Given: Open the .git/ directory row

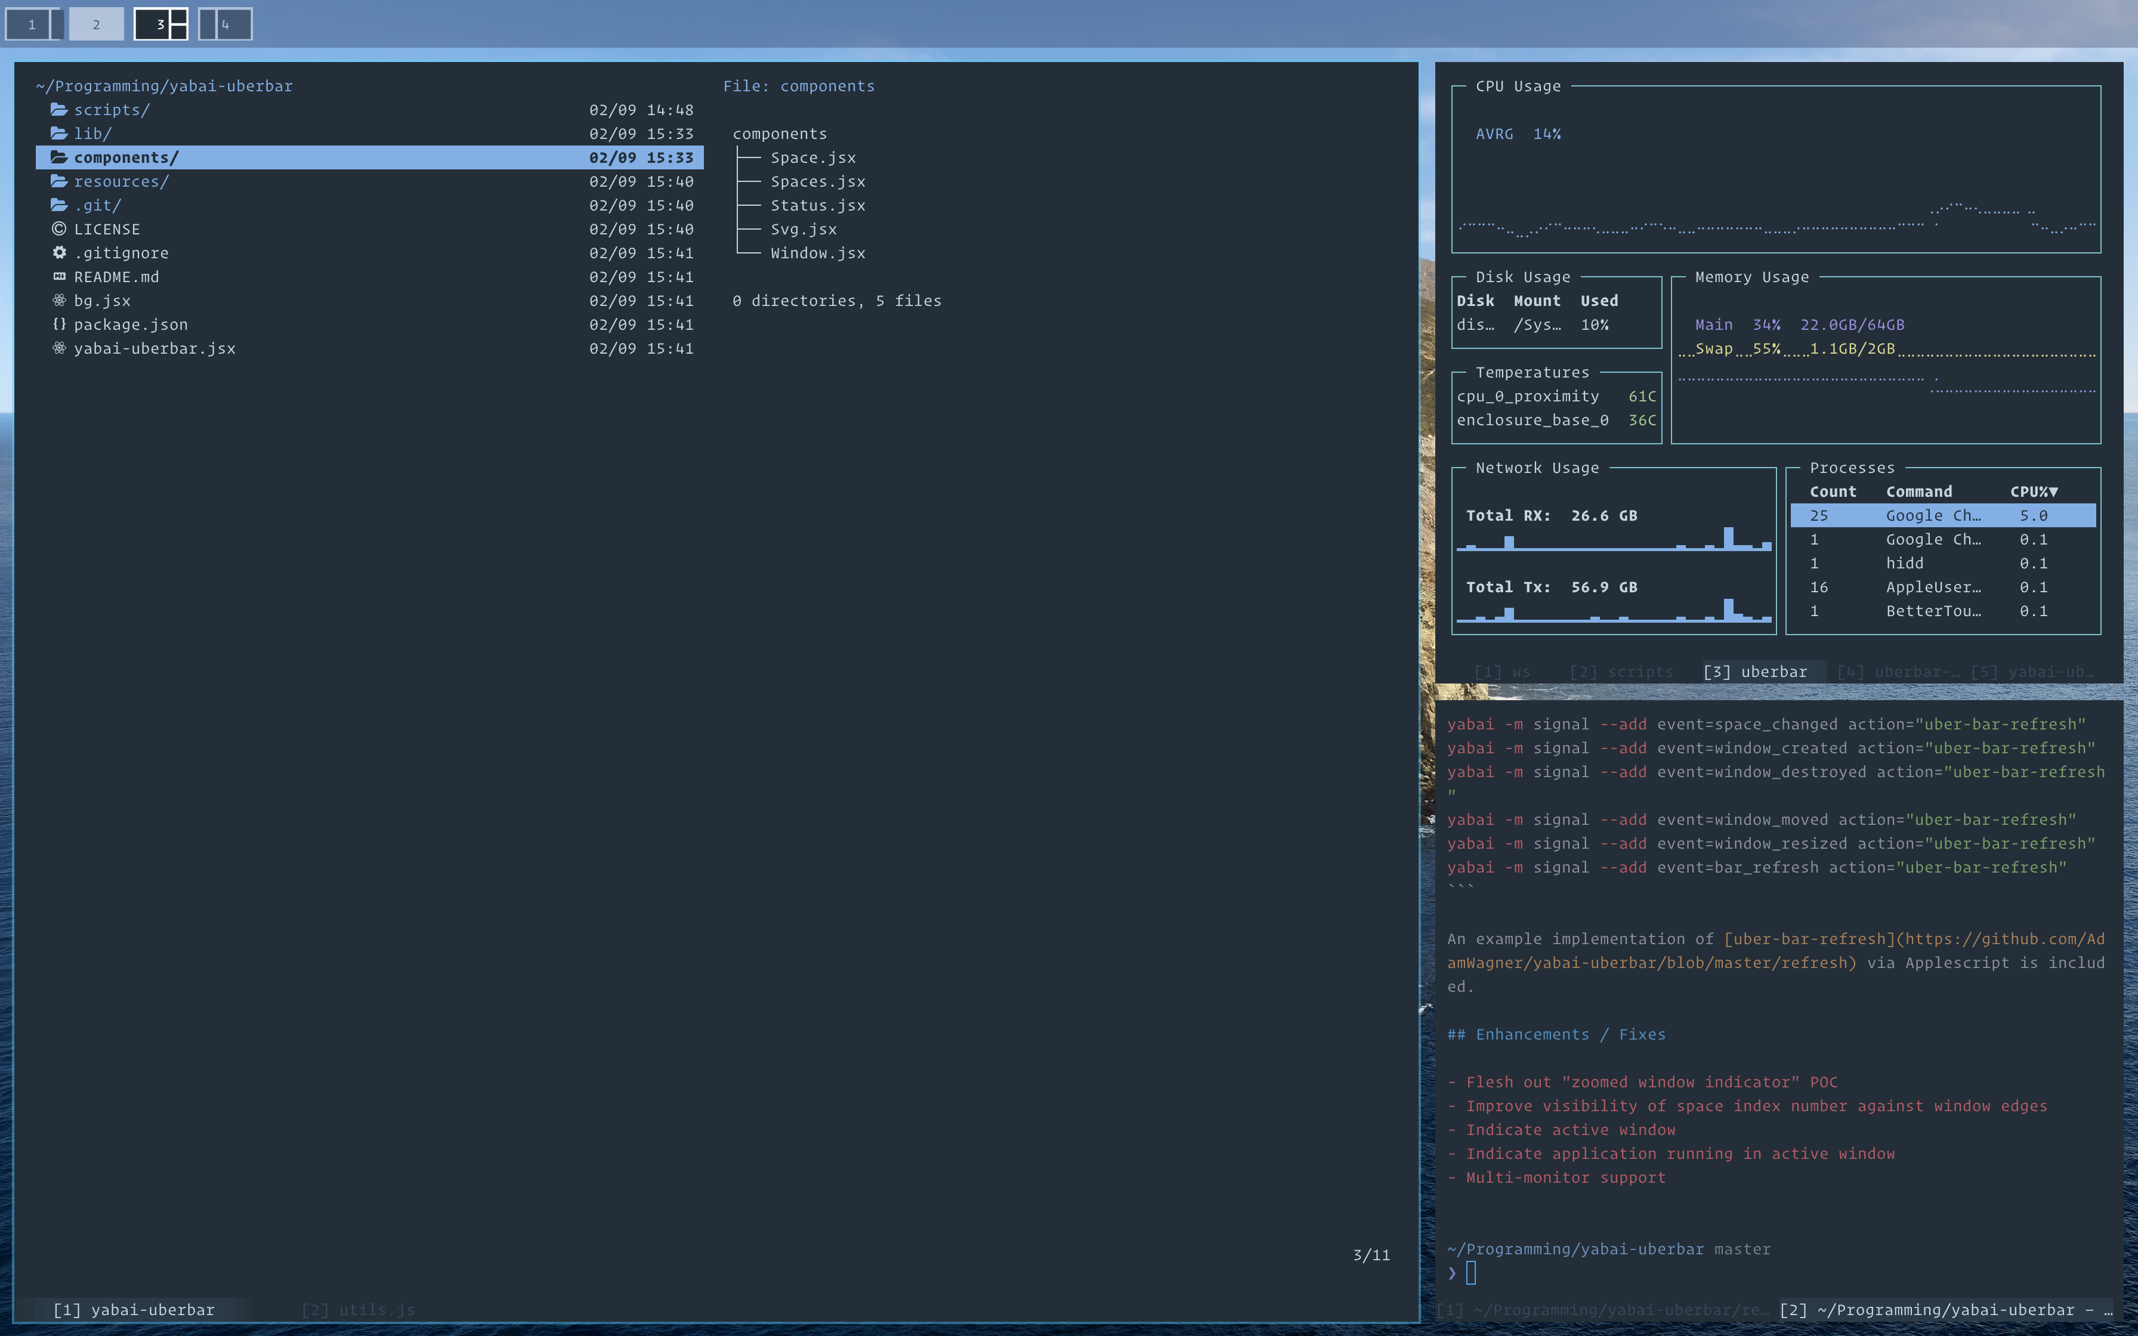Looking at the screenshot, I should point(369,205).
